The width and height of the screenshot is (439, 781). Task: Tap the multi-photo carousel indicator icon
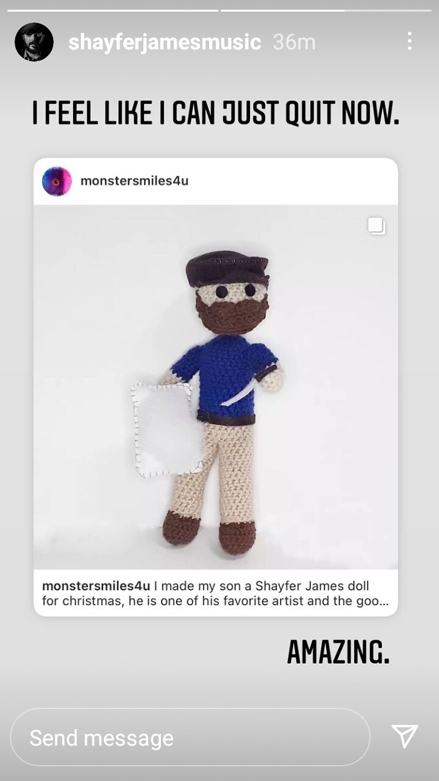(x=376, y=226)
